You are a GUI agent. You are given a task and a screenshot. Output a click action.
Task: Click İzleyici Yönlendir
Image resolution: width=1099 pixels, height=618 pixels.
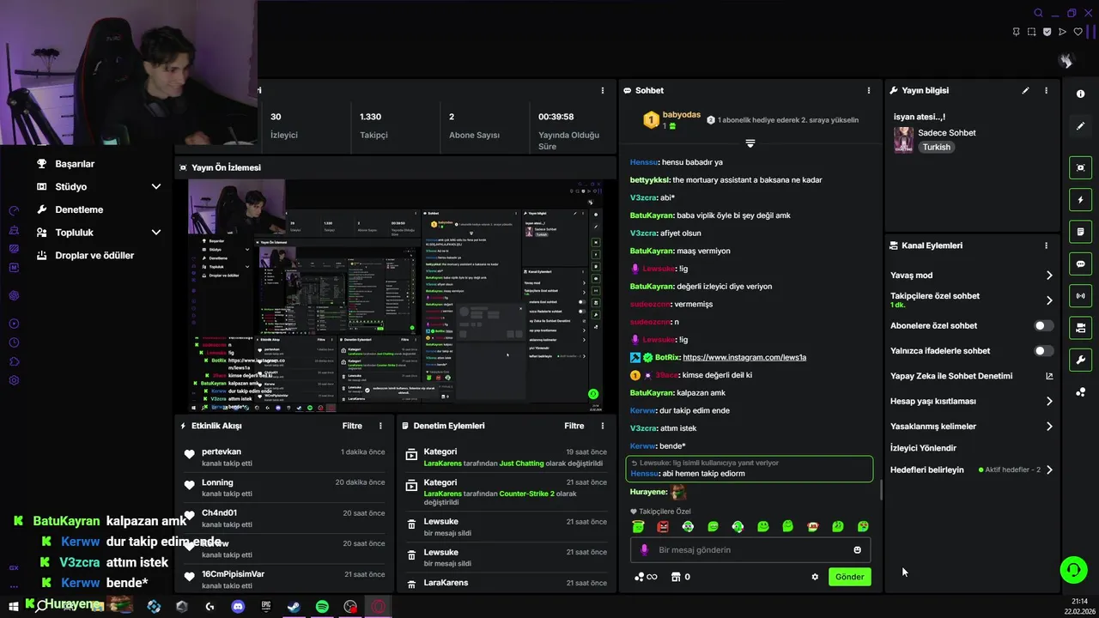(x=923, y=448)
